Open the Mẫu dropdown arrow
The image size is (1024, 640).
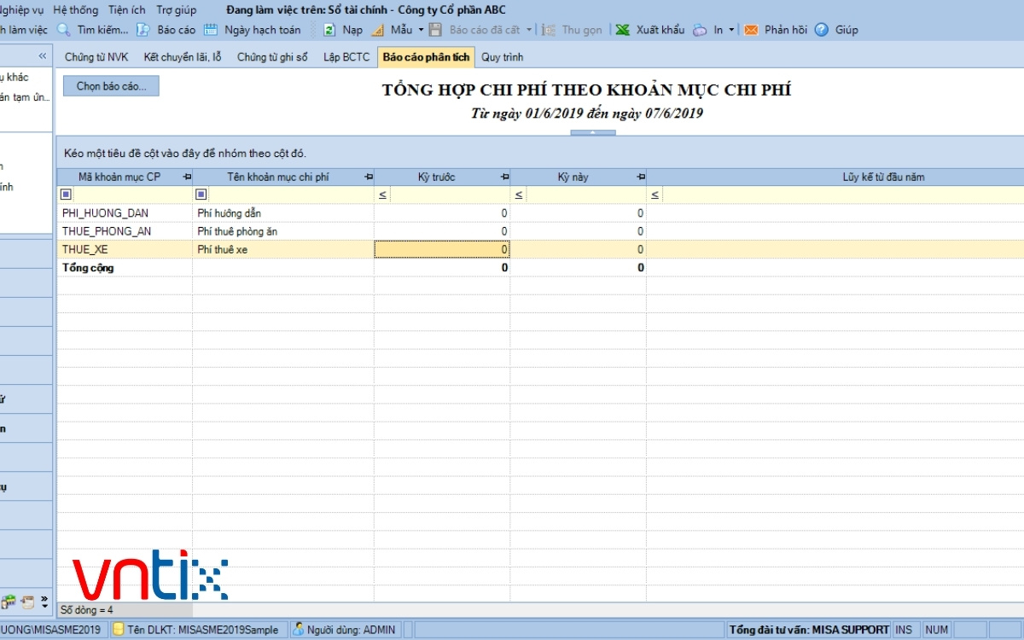[x=420, y=30]
